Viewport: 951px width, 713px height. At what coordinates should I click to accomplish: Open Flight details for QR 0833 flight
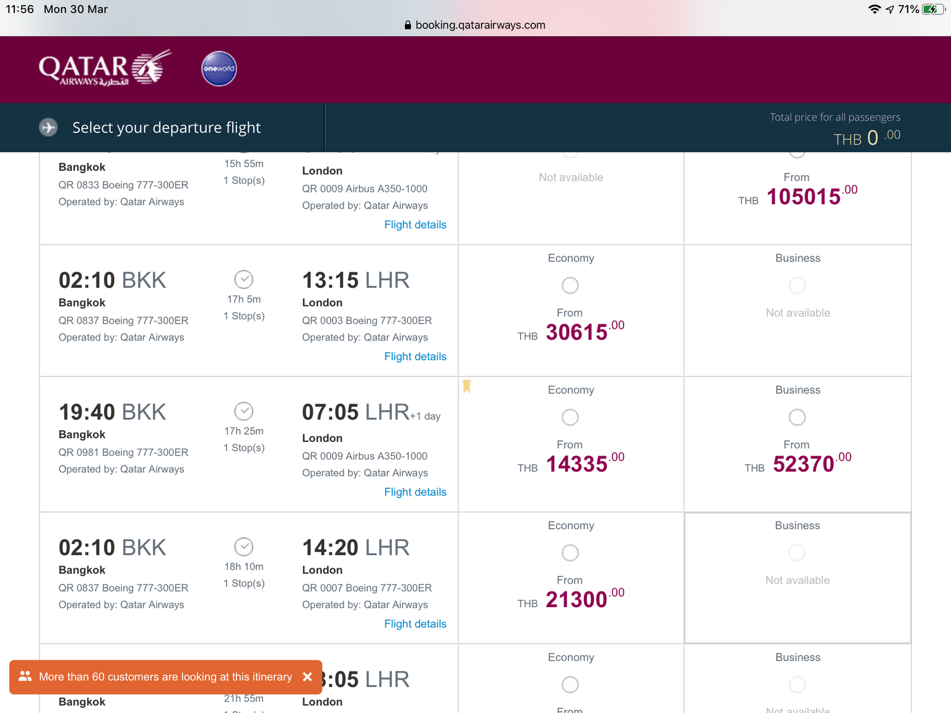click(x=415, y=225)
